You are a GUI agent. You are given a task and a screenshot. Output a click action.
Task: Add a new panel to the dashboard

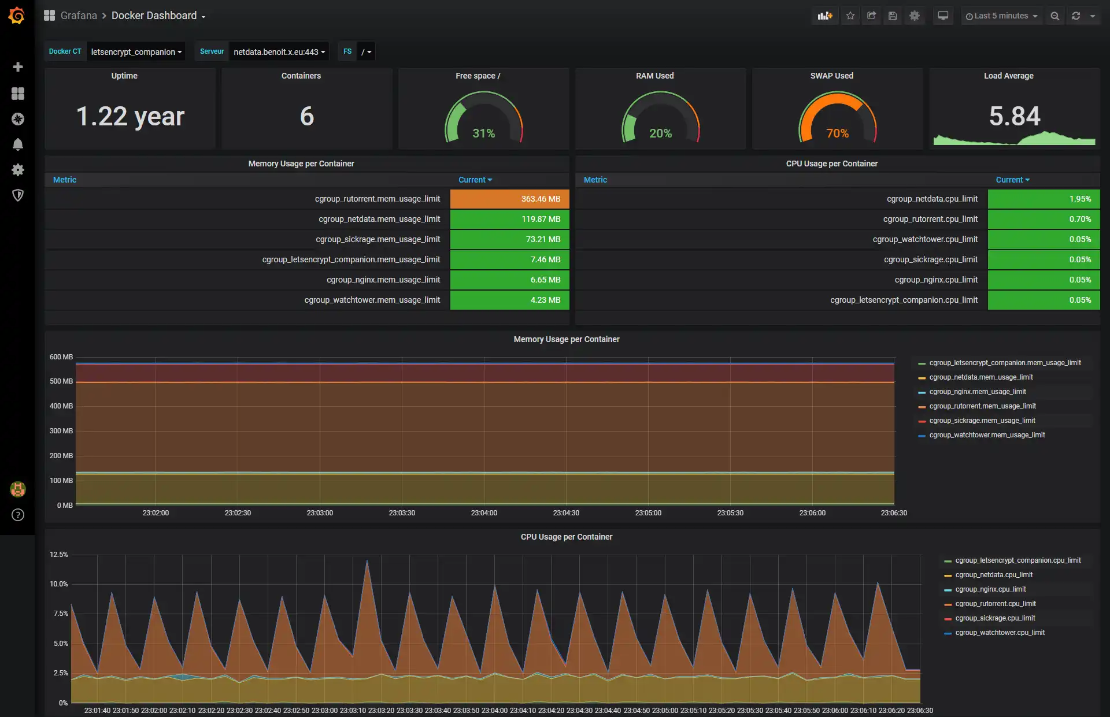824,16
